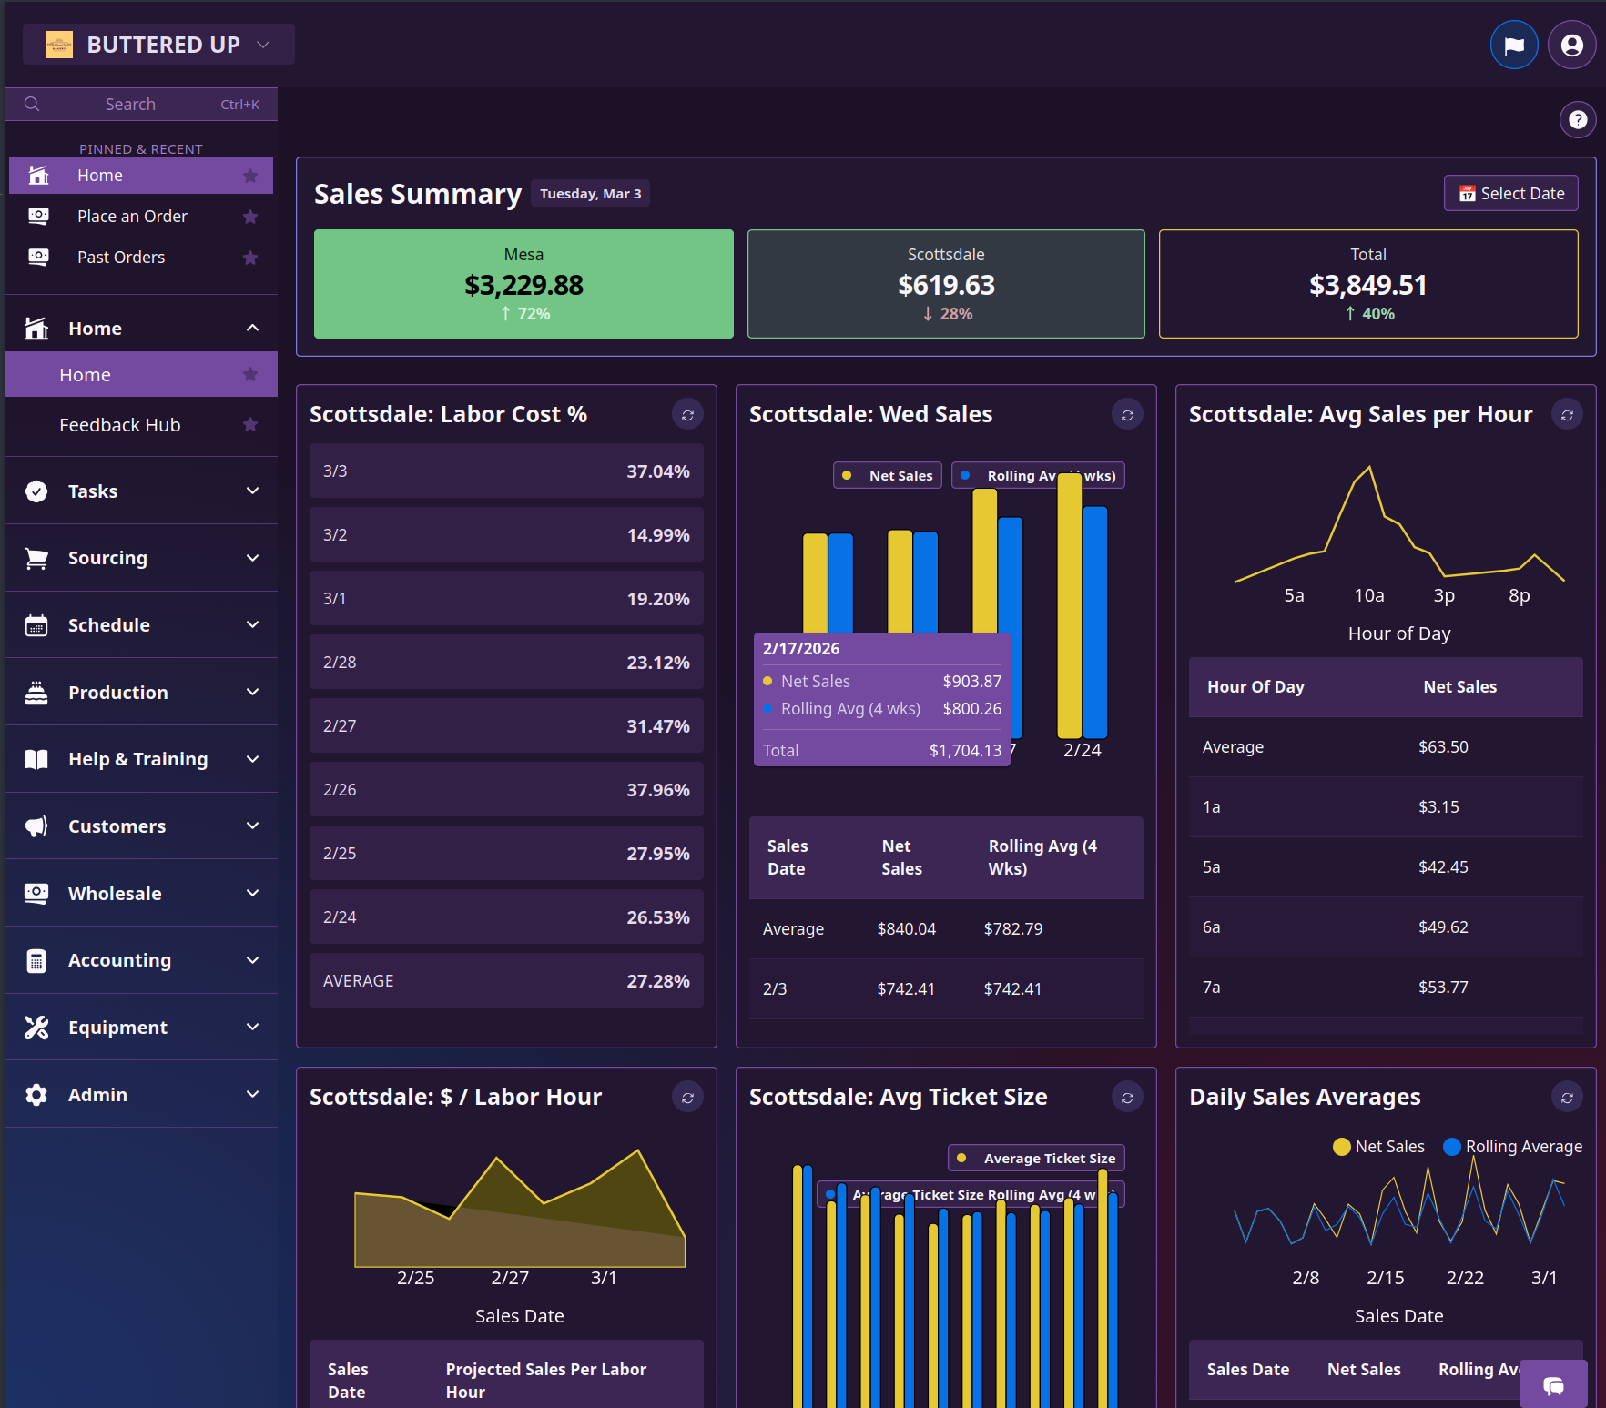Refresh the Scottsdale Labor Cost widget
Screen dimensions: 1606x1408
pos(688,414)
